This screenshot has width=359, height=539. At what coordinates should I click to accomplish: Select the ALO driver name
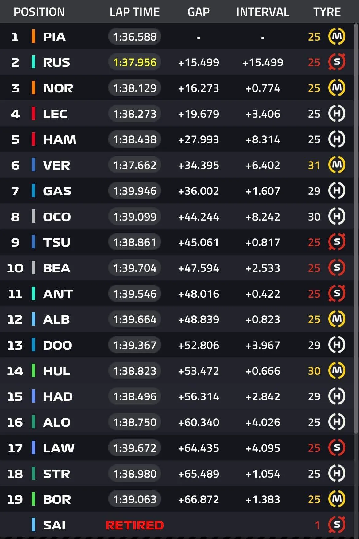point(57,422)
